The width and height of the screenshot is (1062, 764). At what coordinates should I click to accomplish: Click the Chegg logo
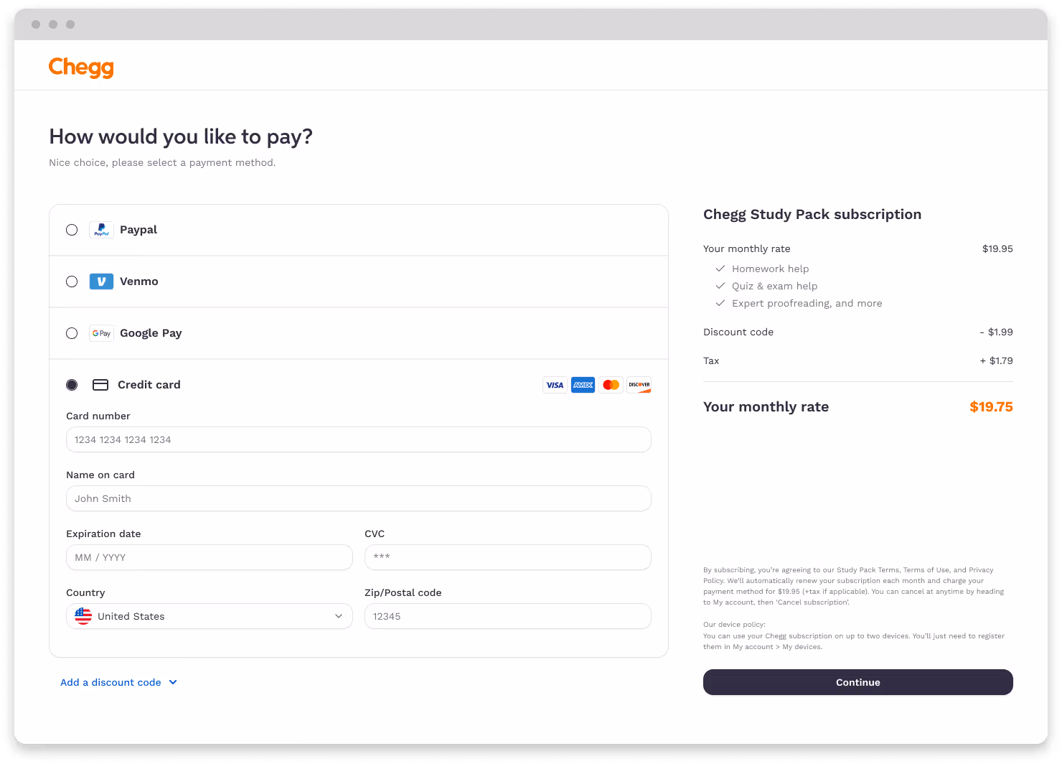point(81,67)
